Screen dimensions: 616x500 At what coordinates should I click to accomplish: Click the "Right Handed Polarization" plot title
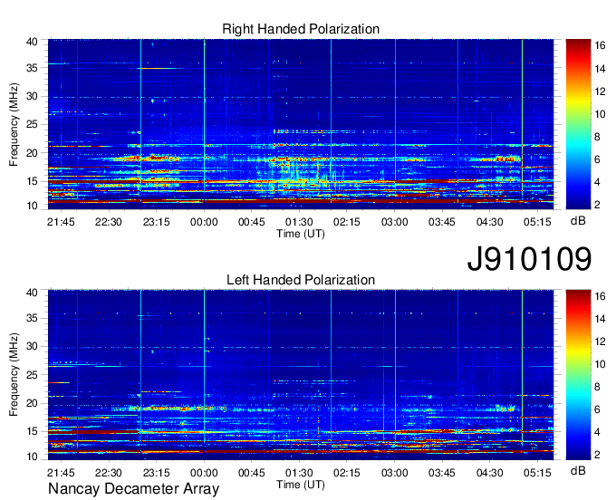pos(301,29)
